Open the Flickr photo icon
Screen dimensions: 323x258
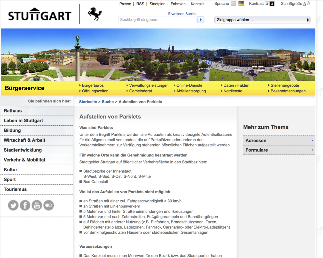(x=49, y=205)
